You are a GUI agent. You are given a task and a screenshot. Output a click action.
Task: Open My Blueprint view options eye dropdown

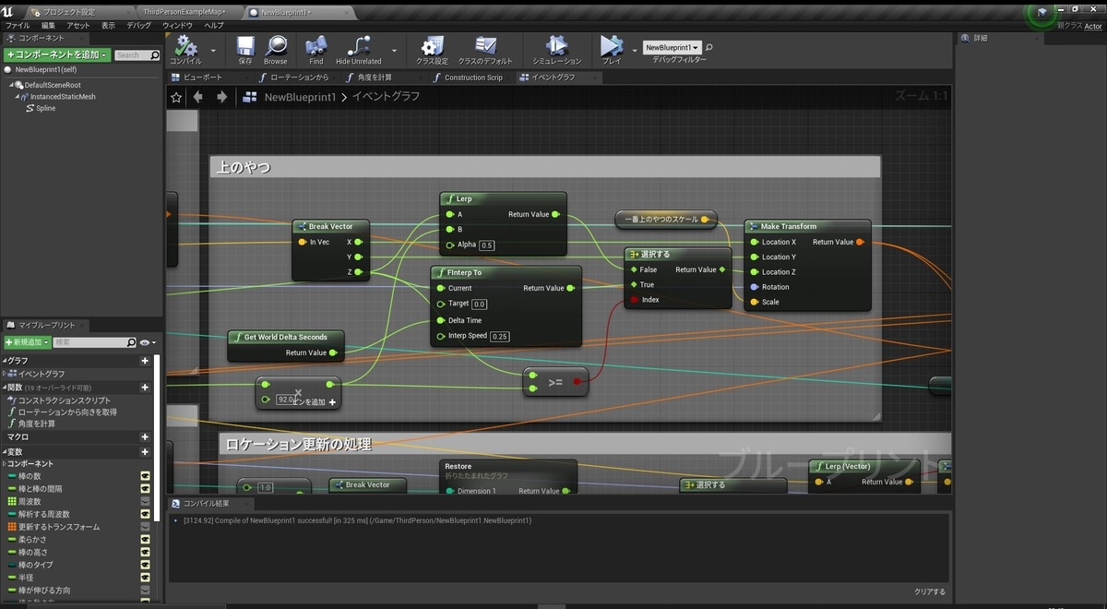click(x=149, y=342)
